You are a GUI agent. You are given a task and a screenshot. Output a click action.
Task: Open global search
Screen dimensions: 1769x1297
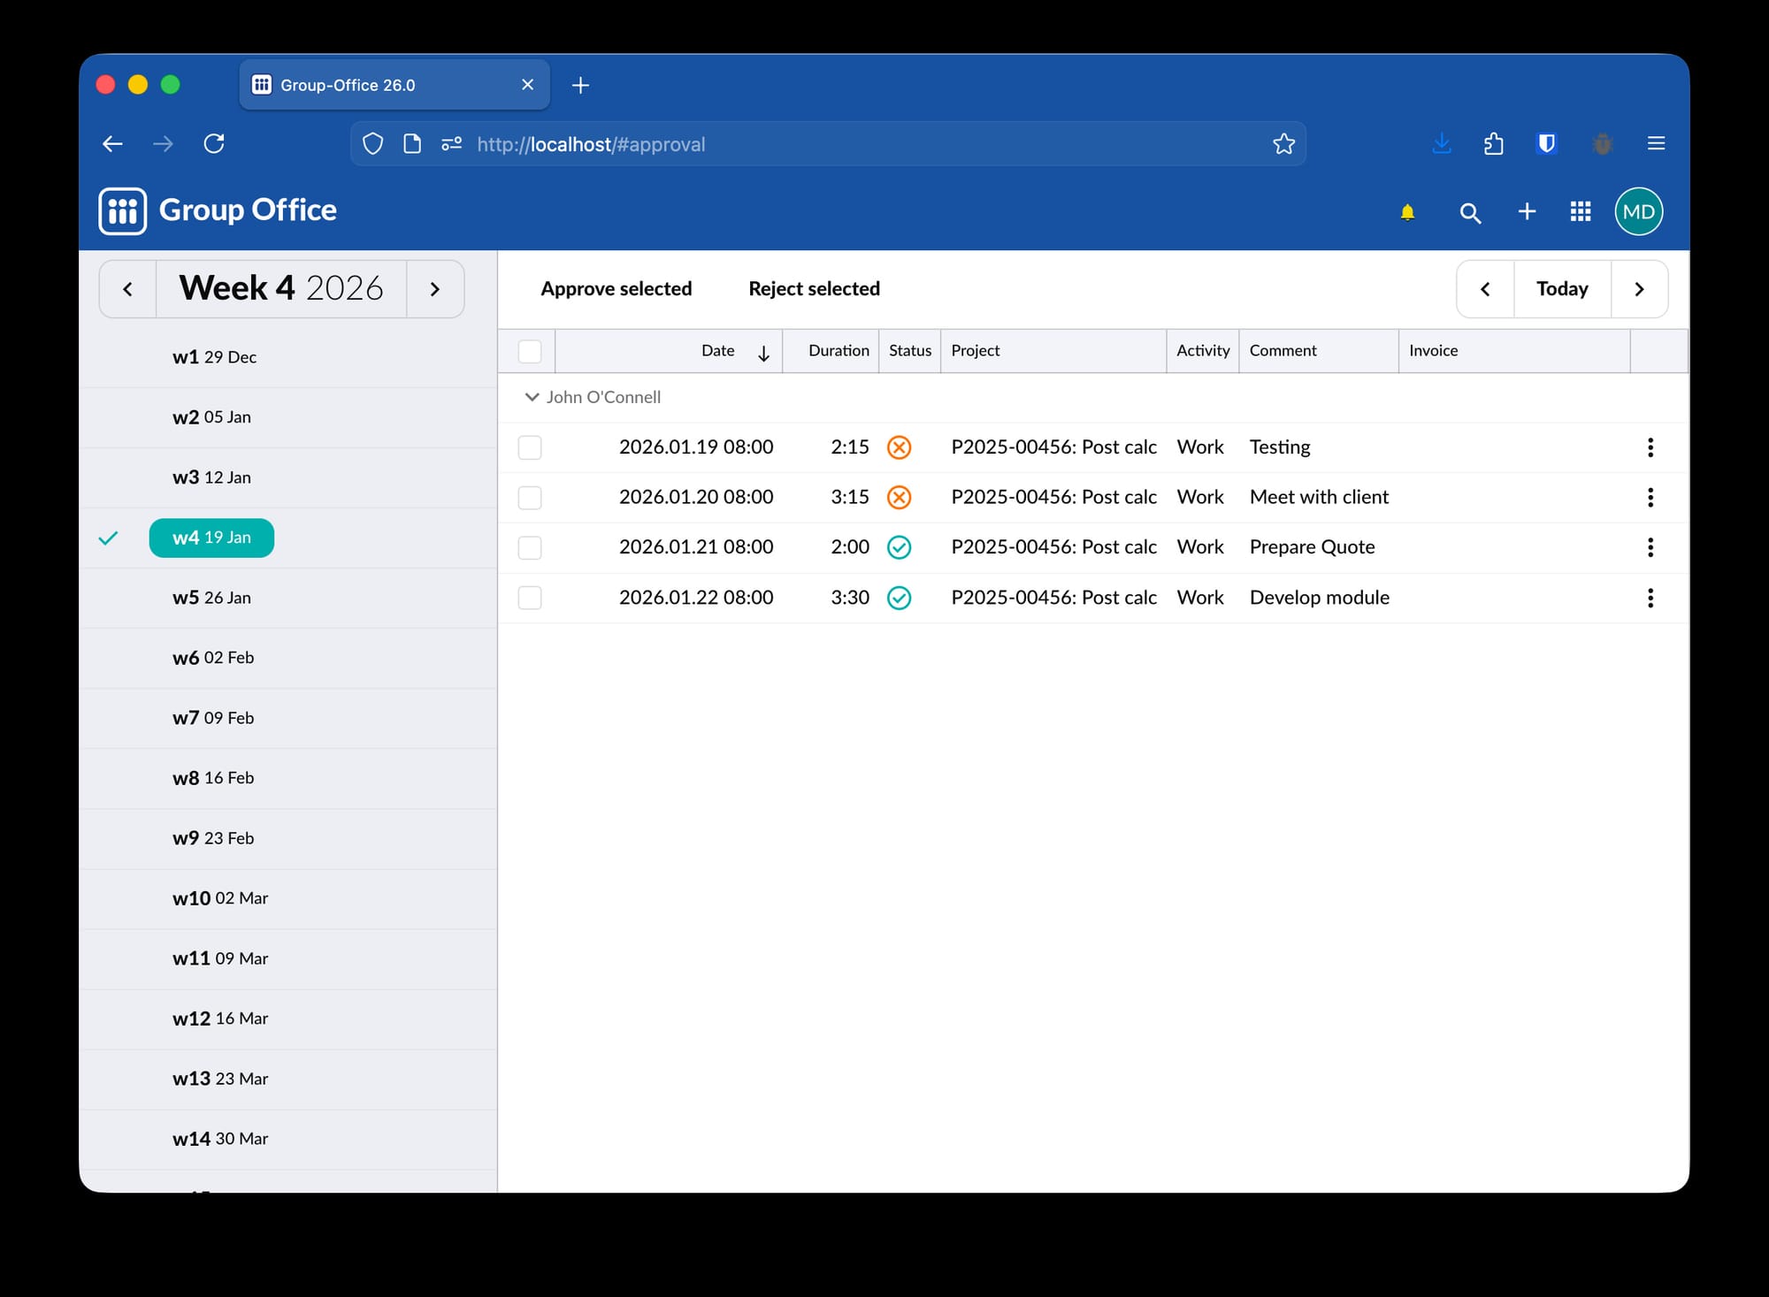[x=1470, y=212]
